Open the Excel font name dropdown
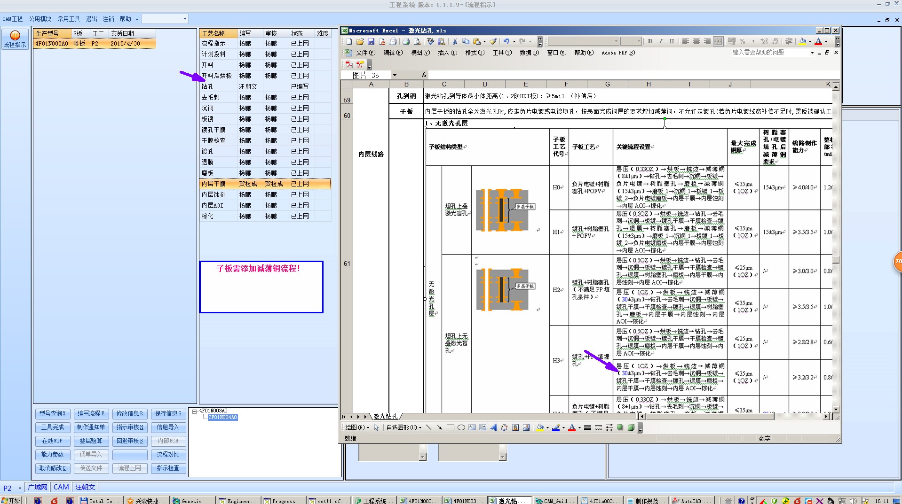 pyautogui.click(x=616, y=41)
